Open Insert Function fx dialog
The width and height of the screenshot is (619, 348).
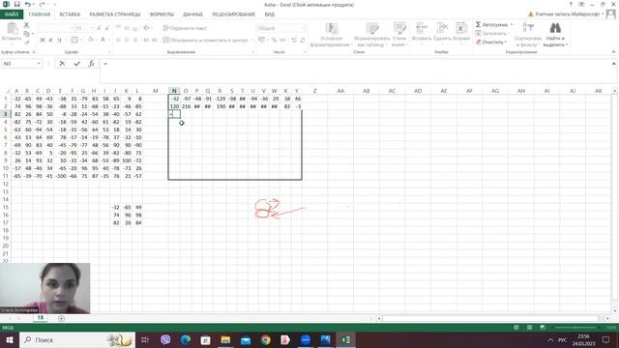[91, 64]
